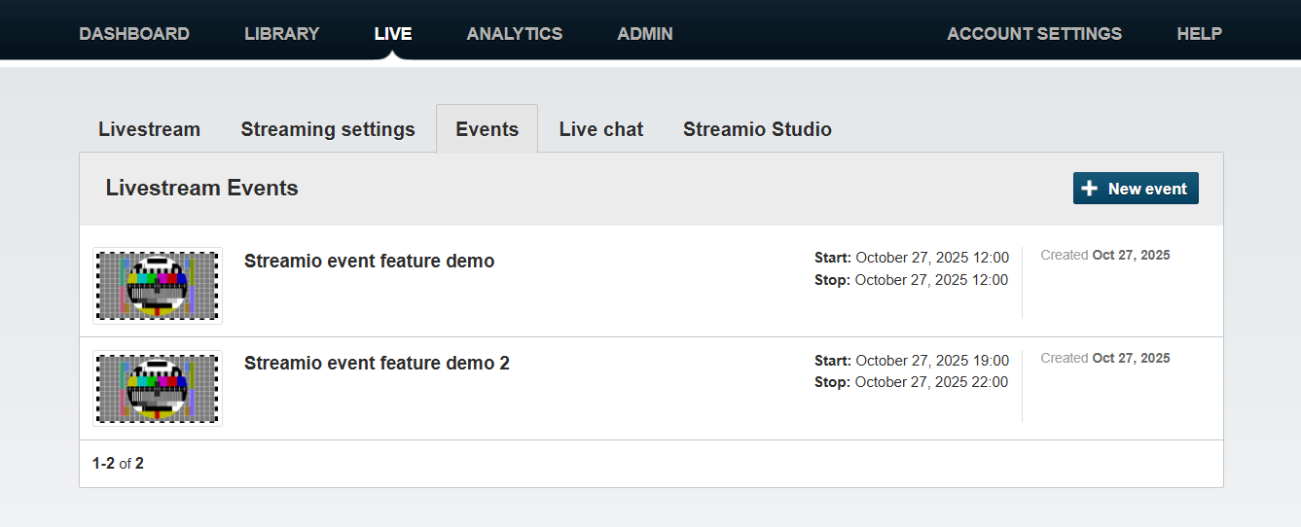The image size is (1301, 527).
Task: Open the Analytics section
Action: click(x=514, y=33)
